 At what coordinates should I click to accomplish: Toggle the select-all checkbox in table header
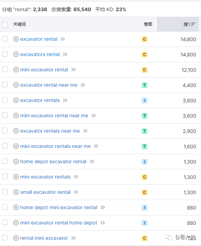pos(5,24)
